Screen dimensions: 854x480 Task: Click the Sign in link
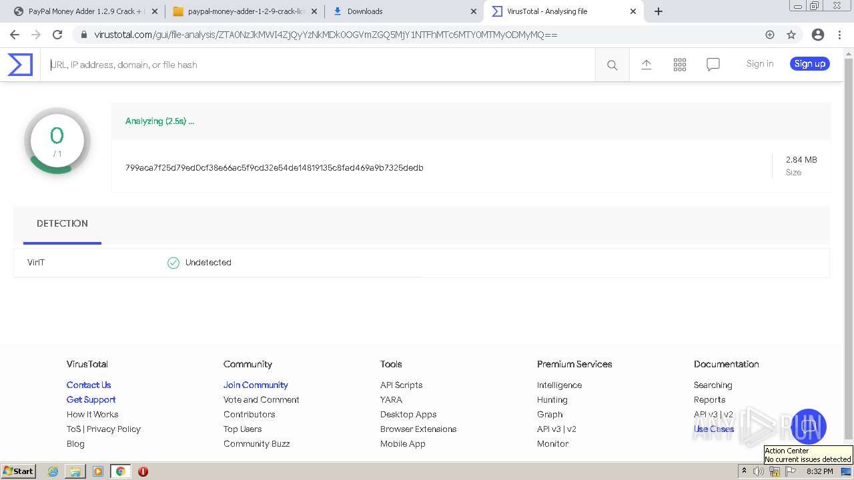point(760,64)
